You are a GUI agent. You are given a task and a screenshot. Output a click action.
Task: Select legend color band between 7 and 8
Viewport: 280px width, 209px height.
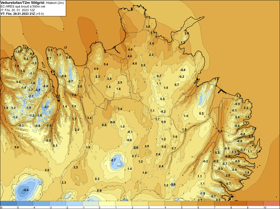pos(222,203)
